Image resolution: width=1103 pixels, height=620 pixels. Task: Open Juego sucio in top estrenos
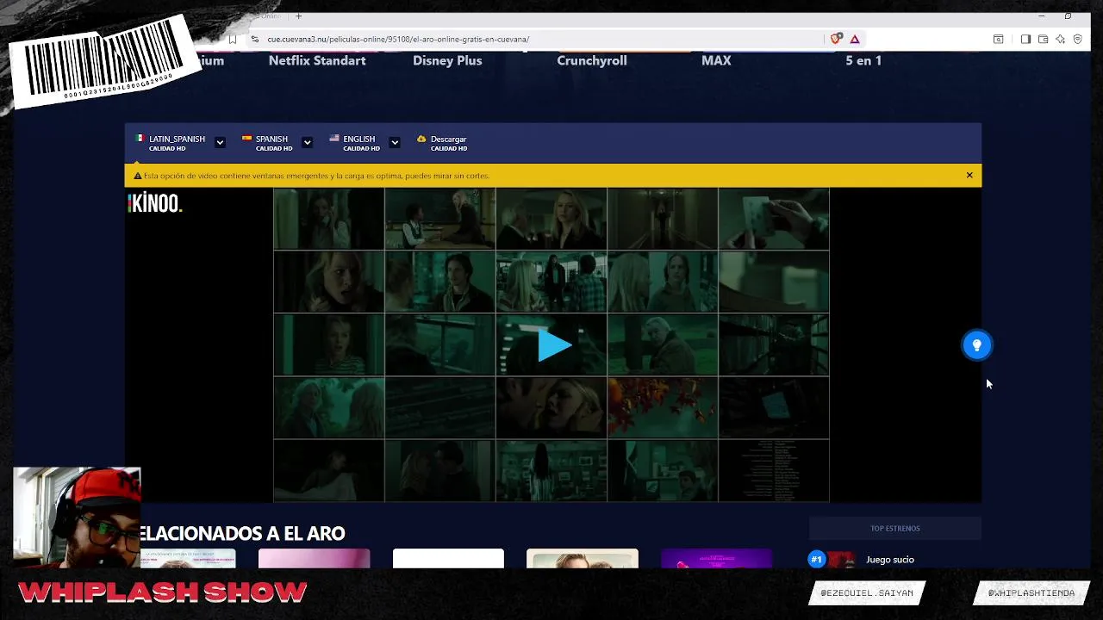pos(890,560)
